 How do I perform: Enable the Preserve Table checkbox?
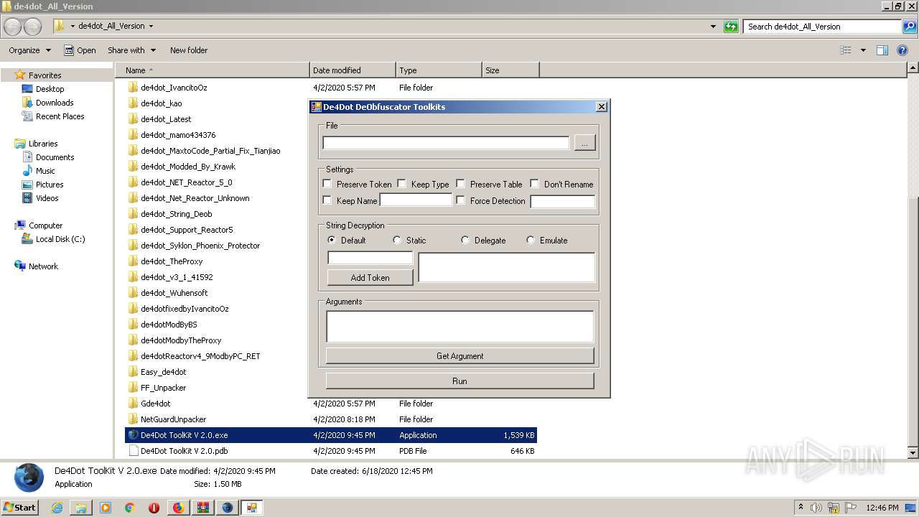(461, 184)
